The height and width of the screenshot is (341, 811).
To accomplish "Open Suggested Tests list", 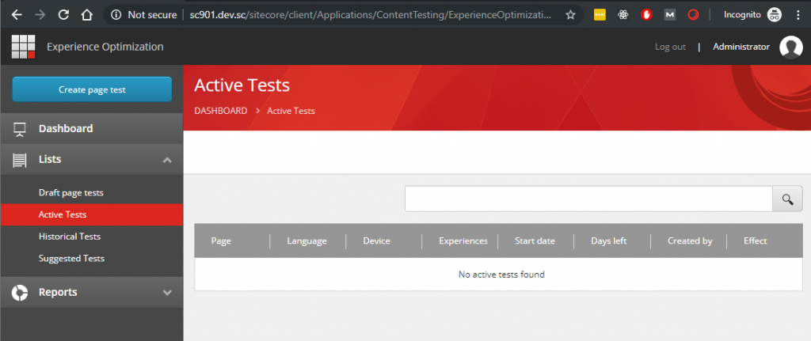I will (71, 259).
